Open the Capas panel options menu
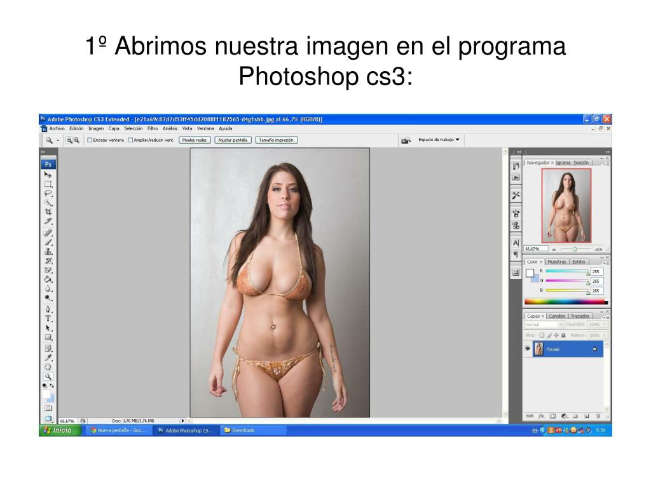 coord(606,316)
